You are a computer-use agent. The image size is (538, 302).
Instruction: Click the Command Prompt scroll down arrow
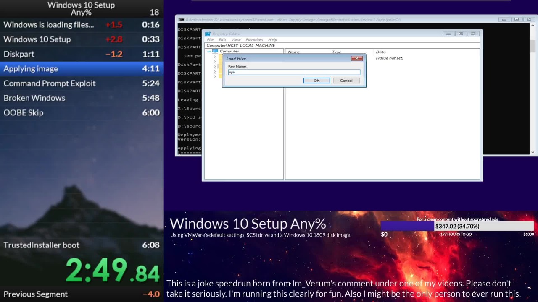tap(533, 152)
